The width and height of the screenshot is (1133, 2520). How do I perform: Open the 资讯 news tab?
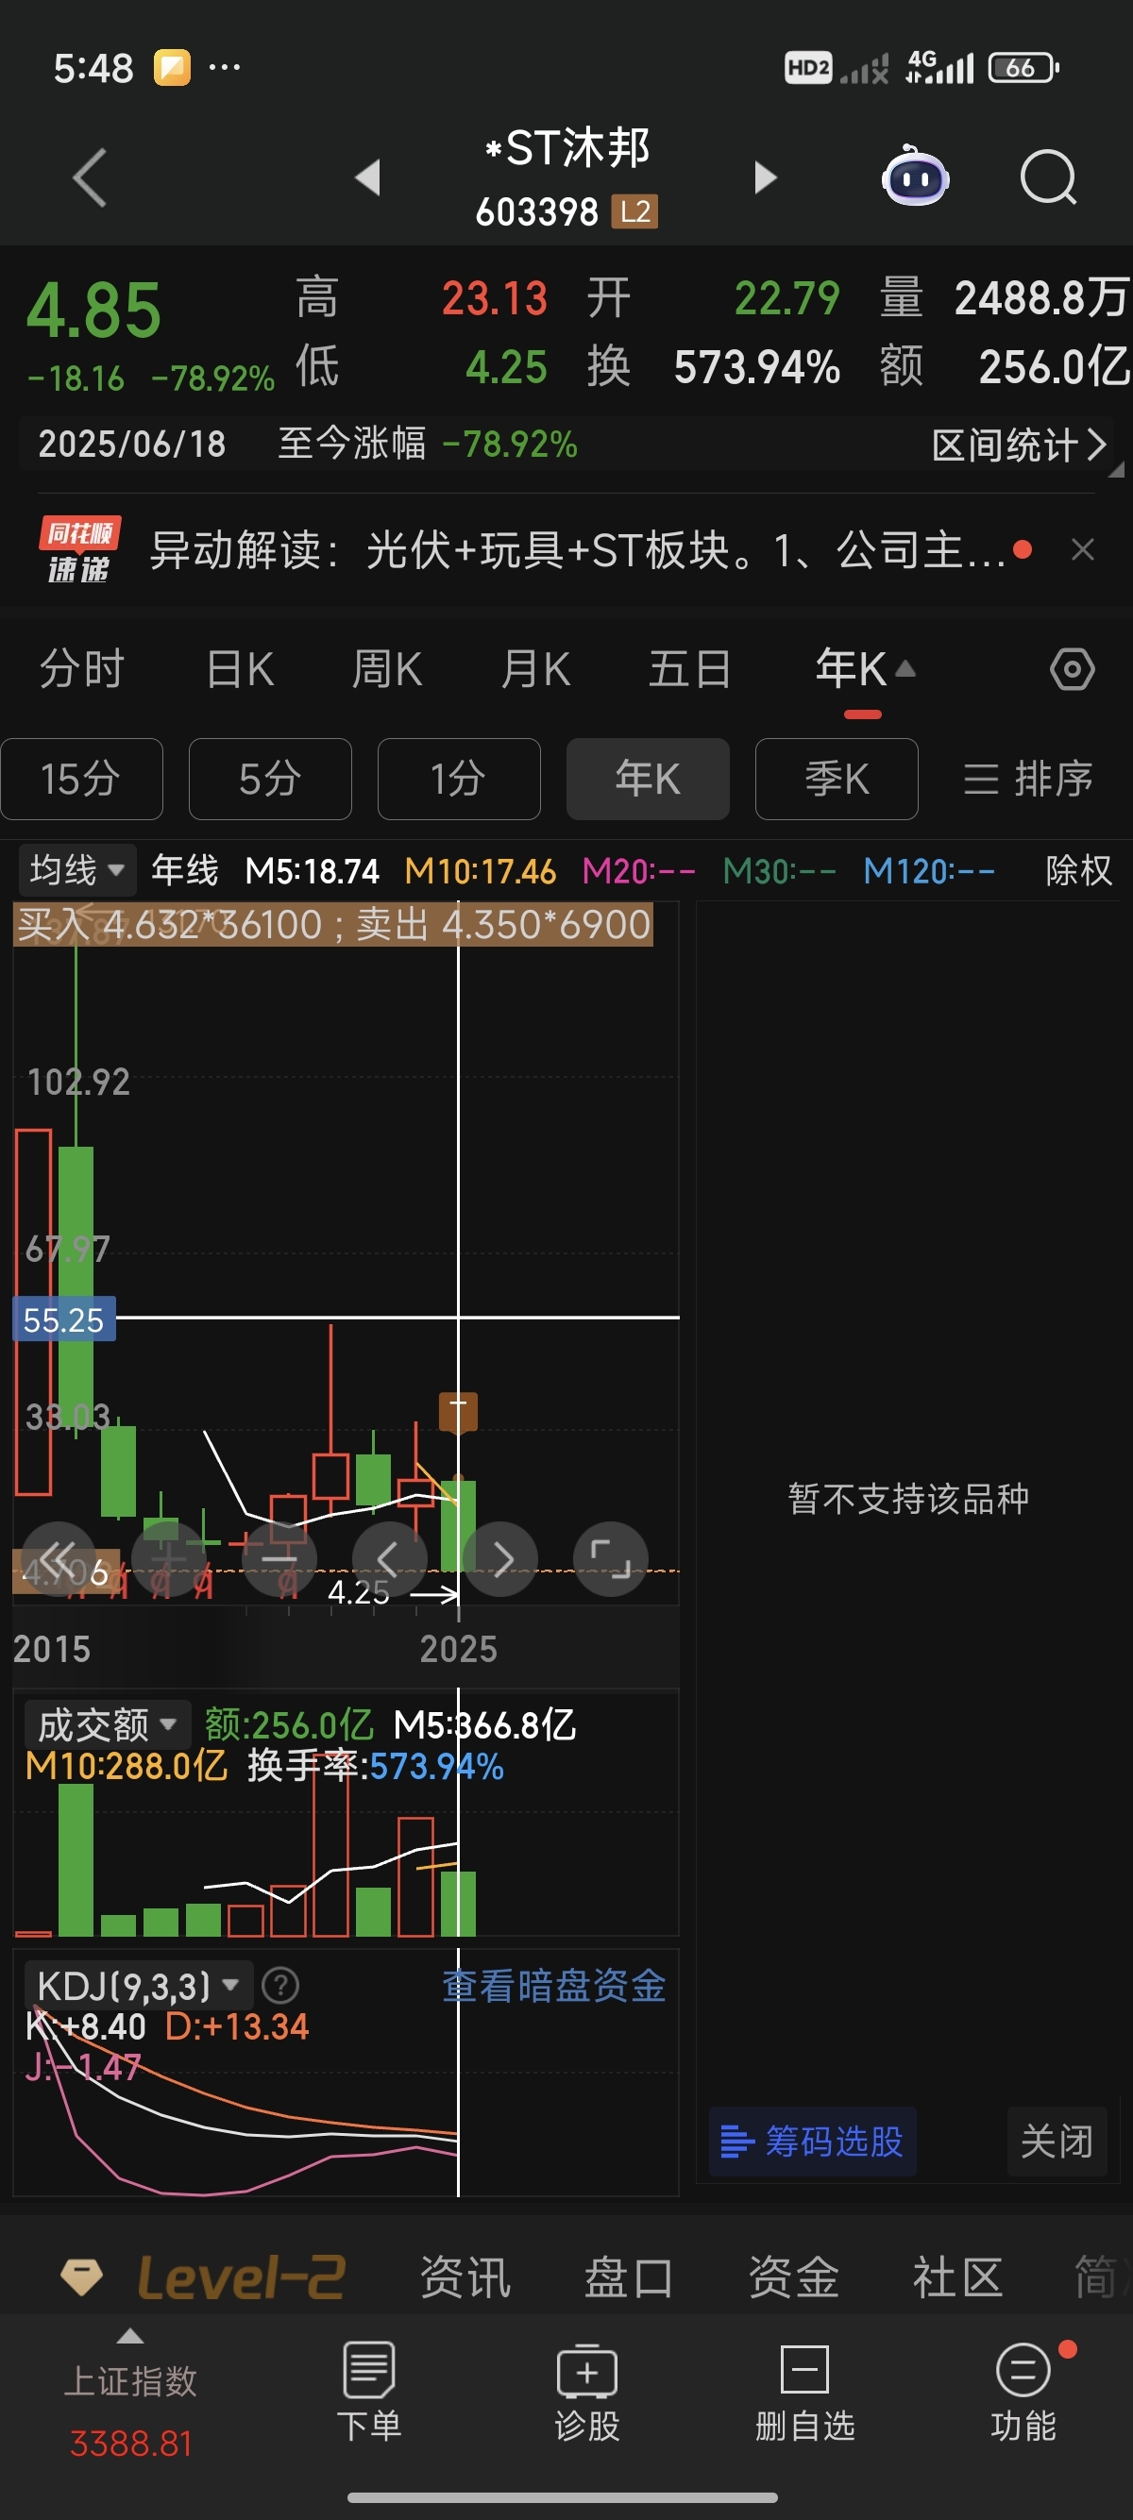(465, 2277)
